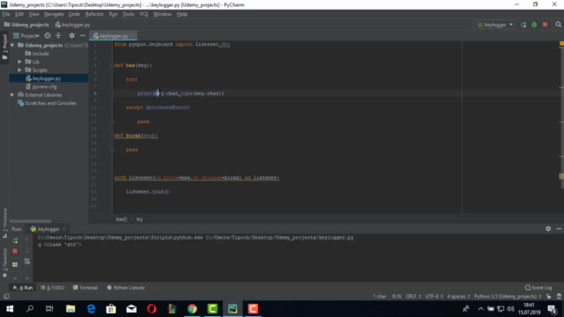The height and width of the screenshot is (317, 564).
Task: Expand the Lib folder
Action: coord(19,62)
